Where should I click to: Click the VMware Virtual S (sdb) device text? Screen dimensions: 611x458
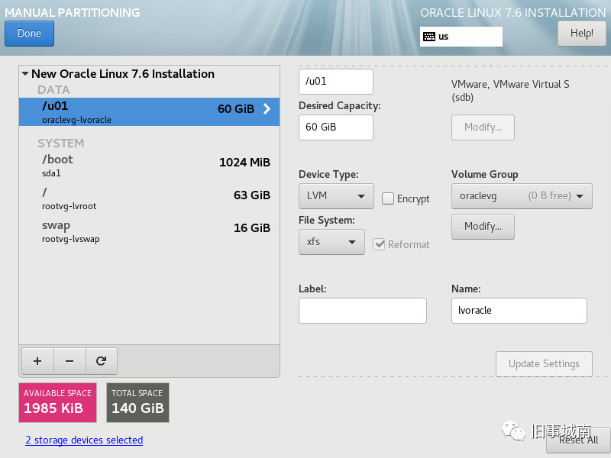click(x=510, y=91)
